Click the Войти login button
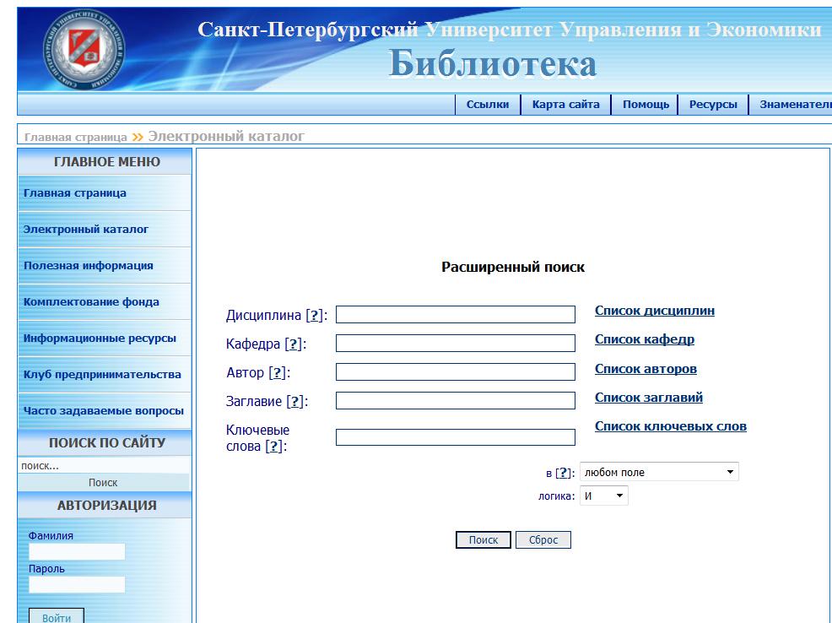This screenshot has height=623, width=832. (57, 616)
